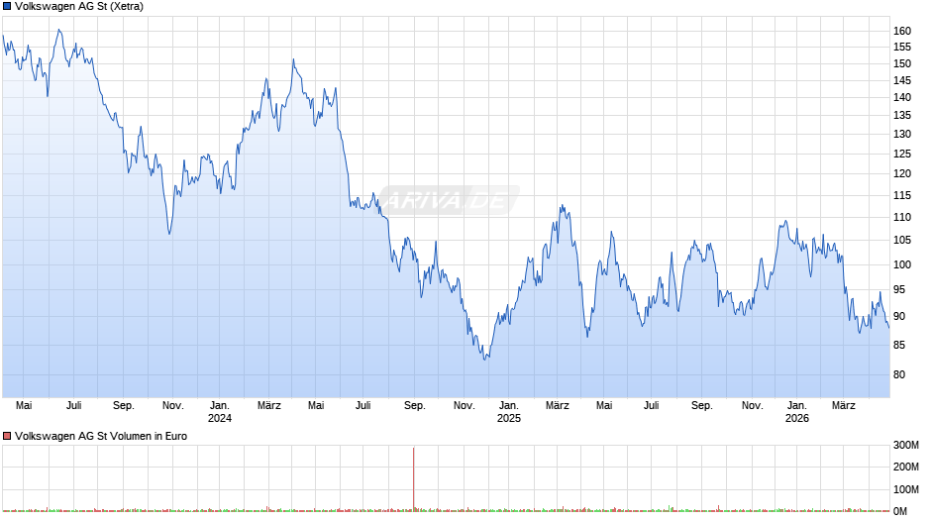The image size is (931, 521).
Task: Click the 0M volume axis label
Action: (x=900, y=511)
